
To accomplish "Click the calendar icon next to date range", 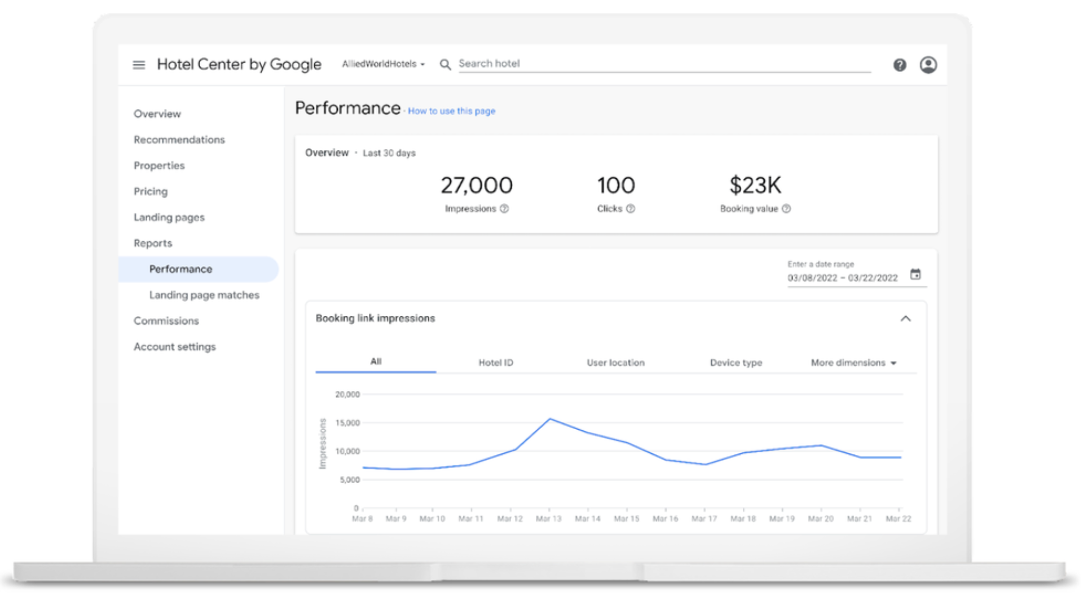I will 915,274.
